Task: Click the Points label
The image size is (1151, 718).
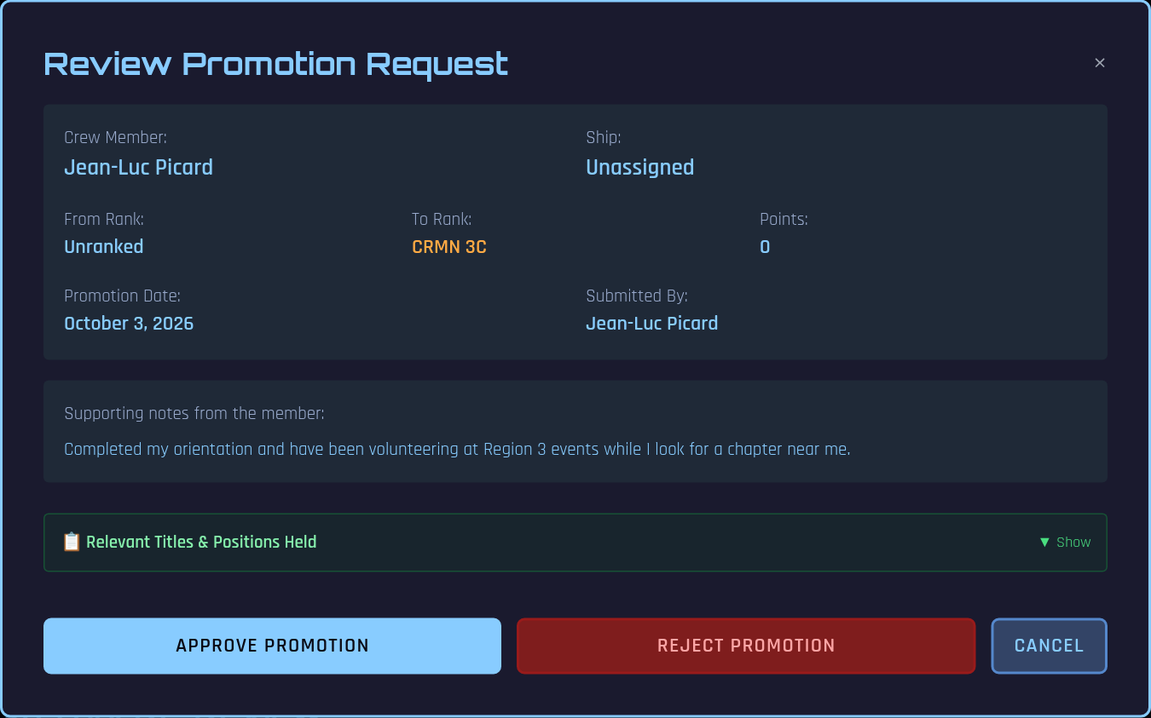Action: tap(784, 220)
